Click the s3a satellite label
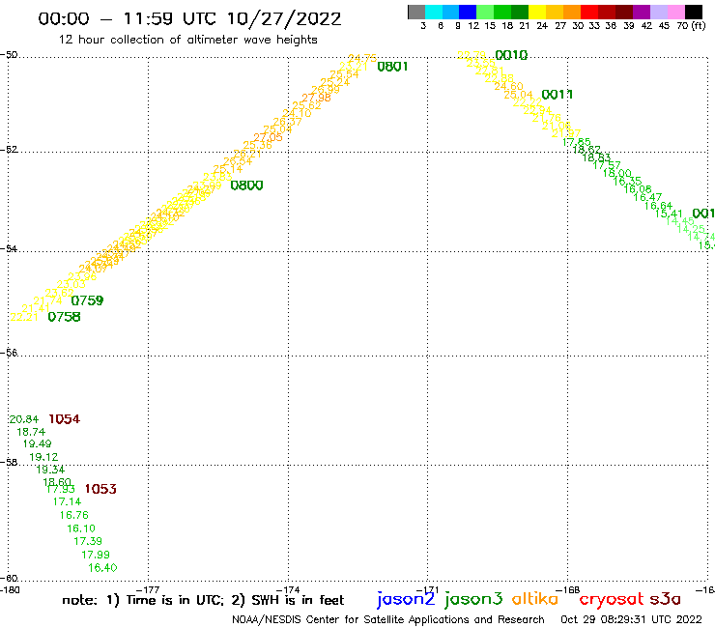 tap(666, 599)
